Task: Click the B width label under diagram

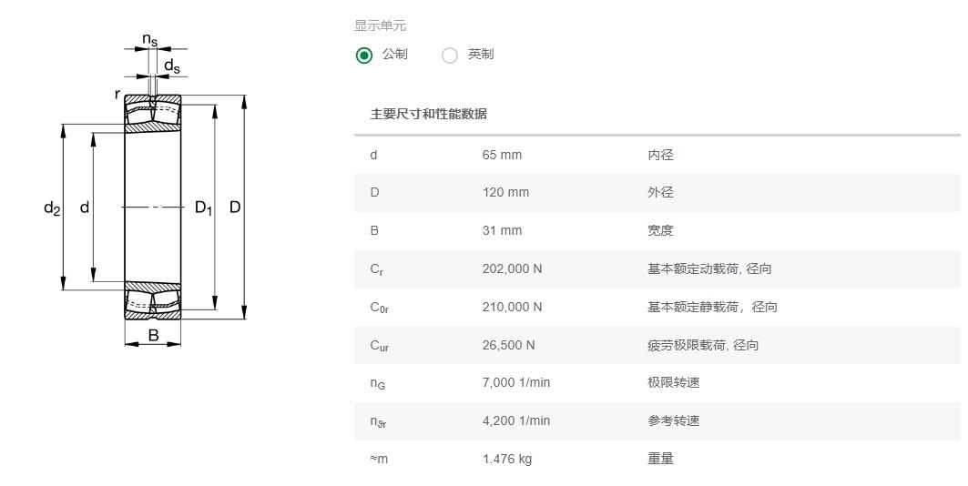Action: coord(153,336)
